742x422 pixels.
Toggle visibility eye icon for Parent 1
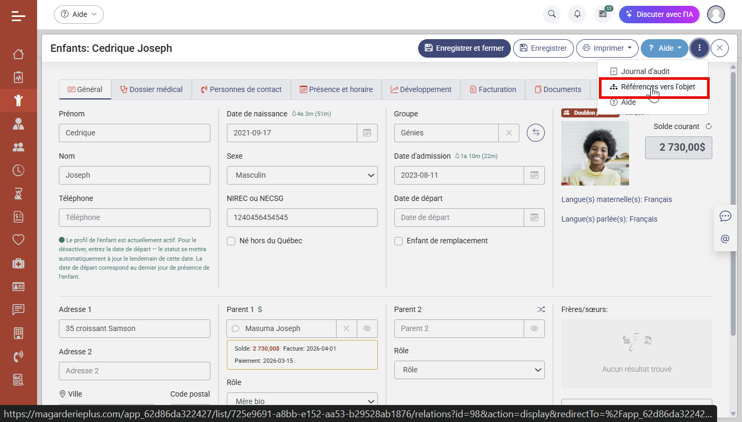click(x=367, y=328)
